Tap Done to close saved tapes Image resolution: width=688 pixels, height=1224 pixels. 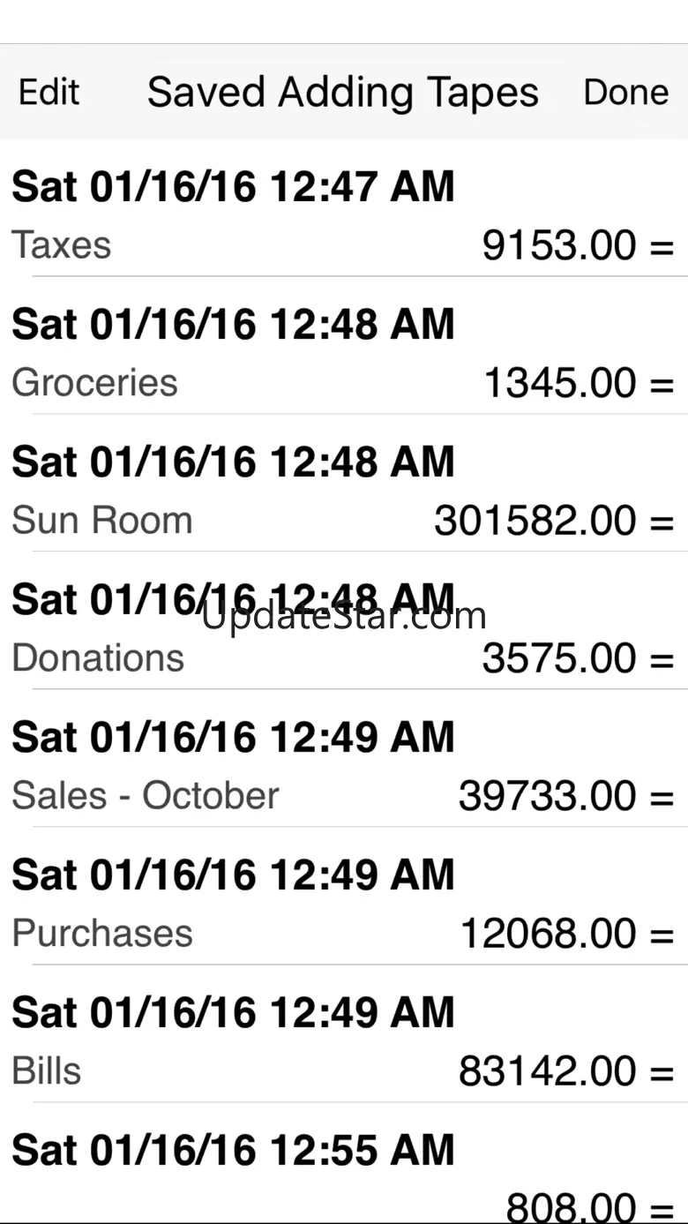[x=626, y=92]
